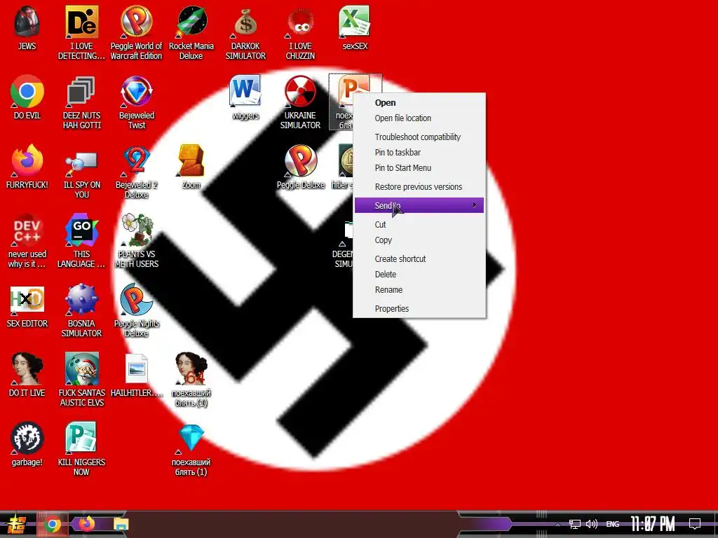The height and width of the screenshot is (538, 718).
Task: Select the Plants vs Zombies game icon
Action: coord(136,230)
